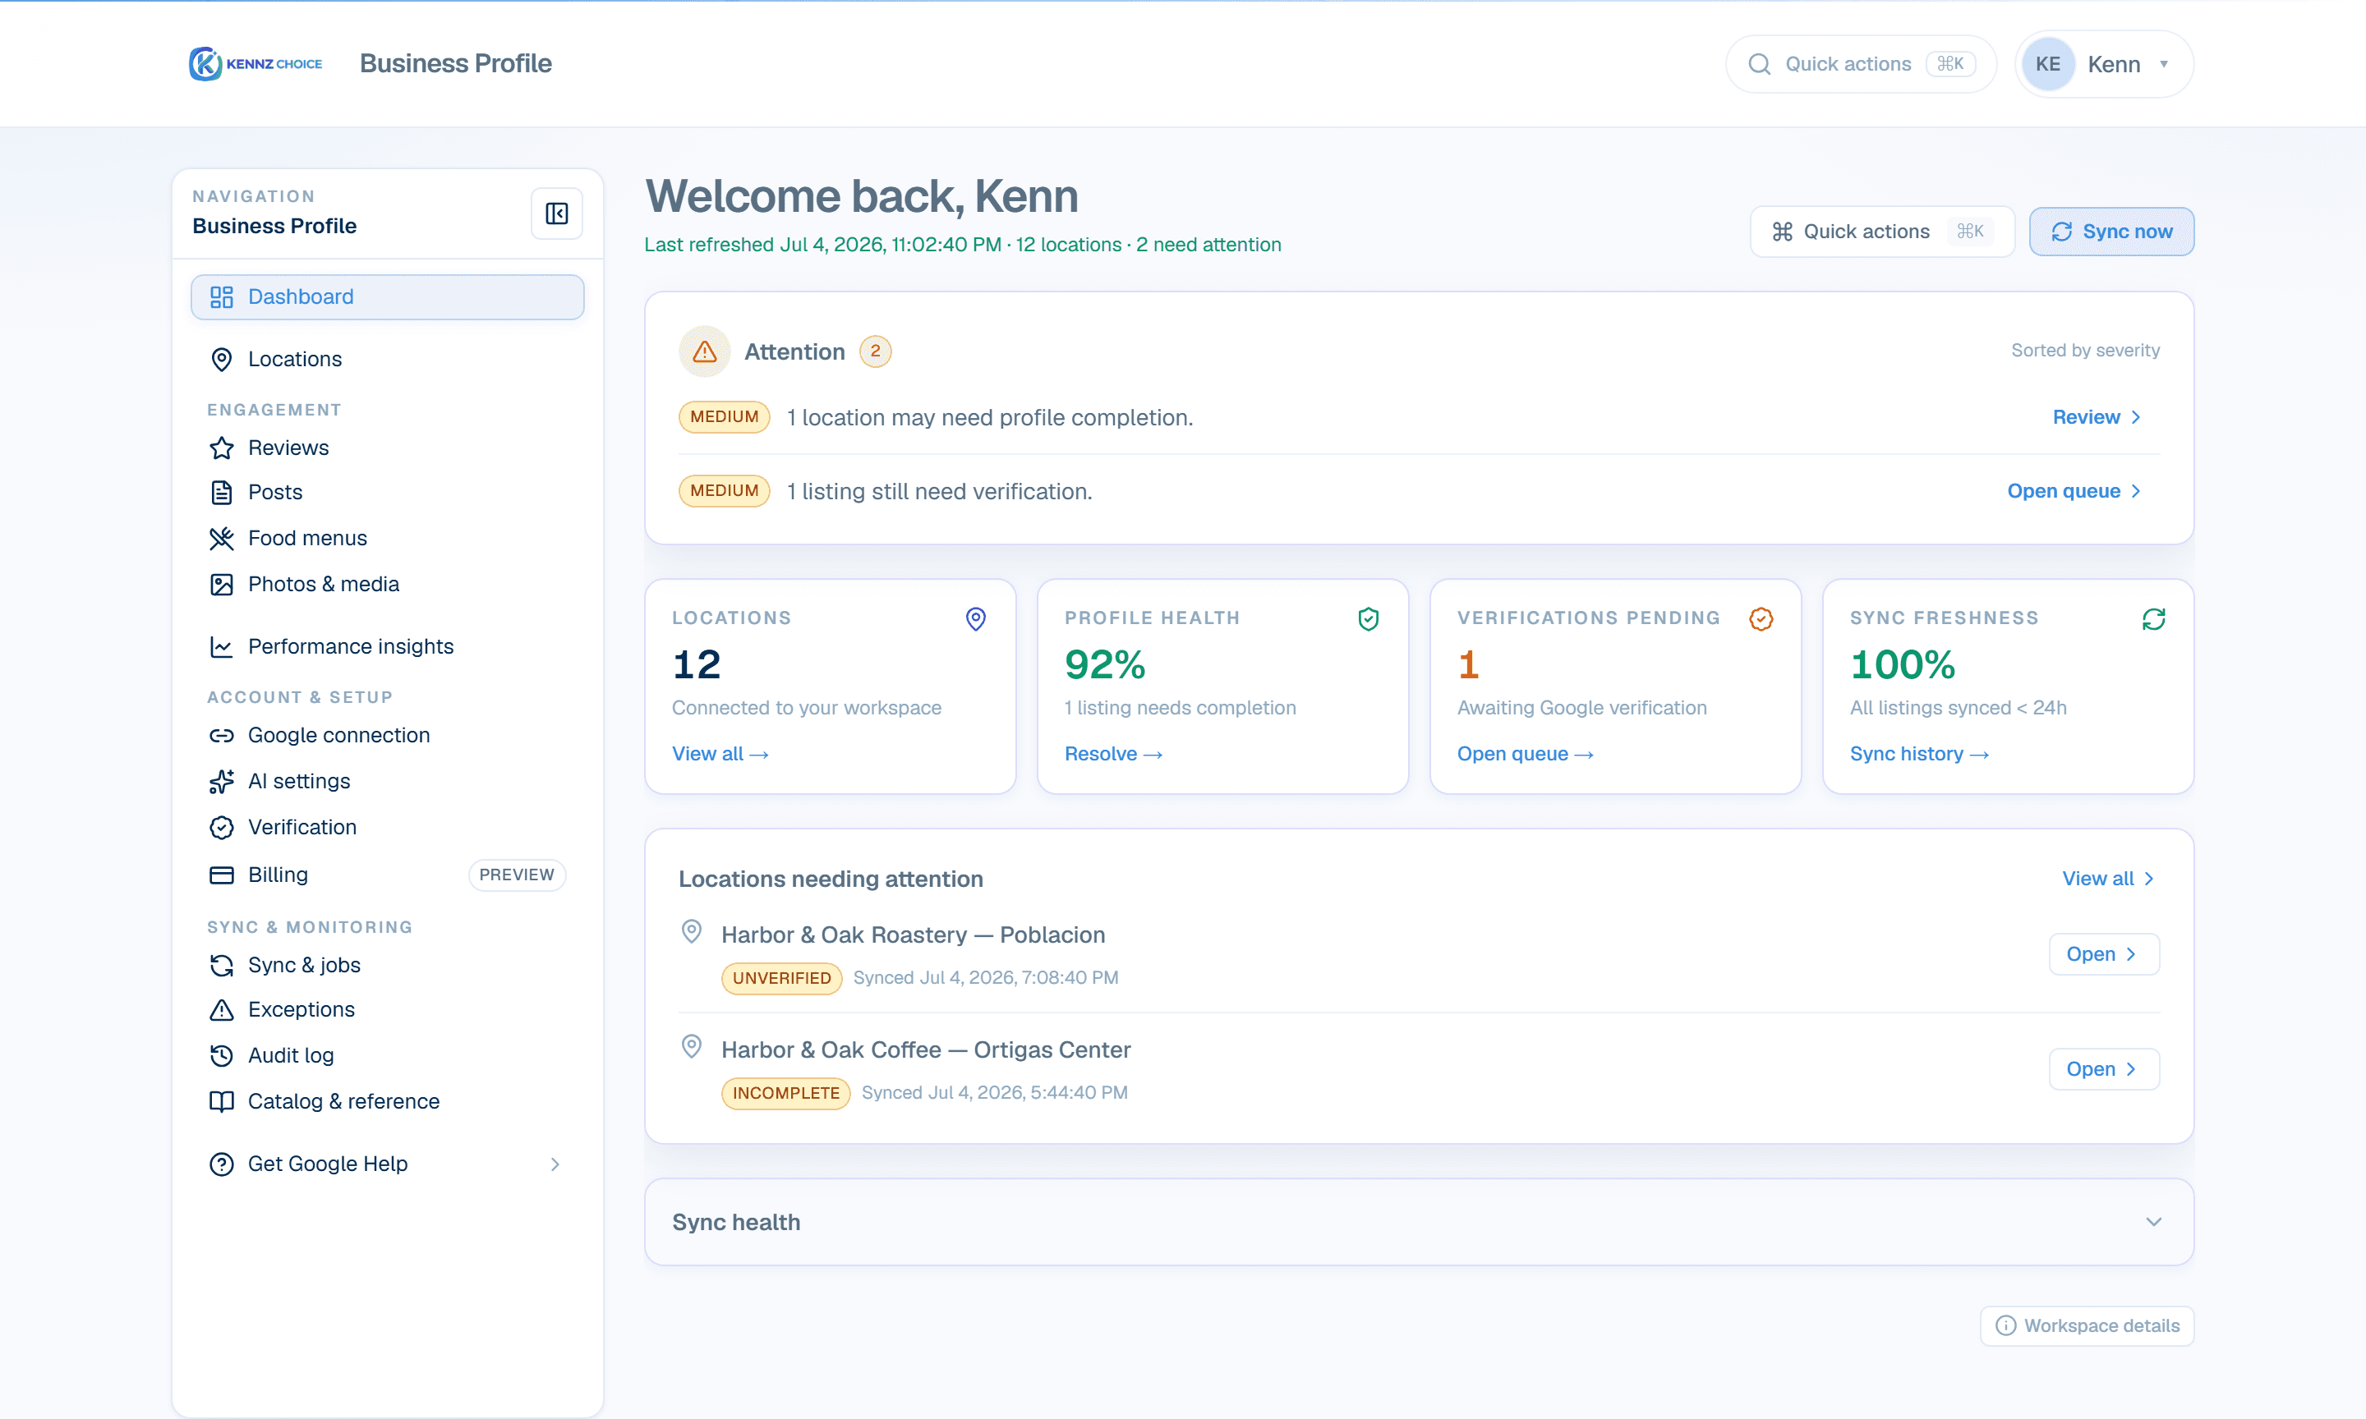Click the badge icon on Verifications Pending card
Screen dimensions: 2366x1419
[1761, 618]
